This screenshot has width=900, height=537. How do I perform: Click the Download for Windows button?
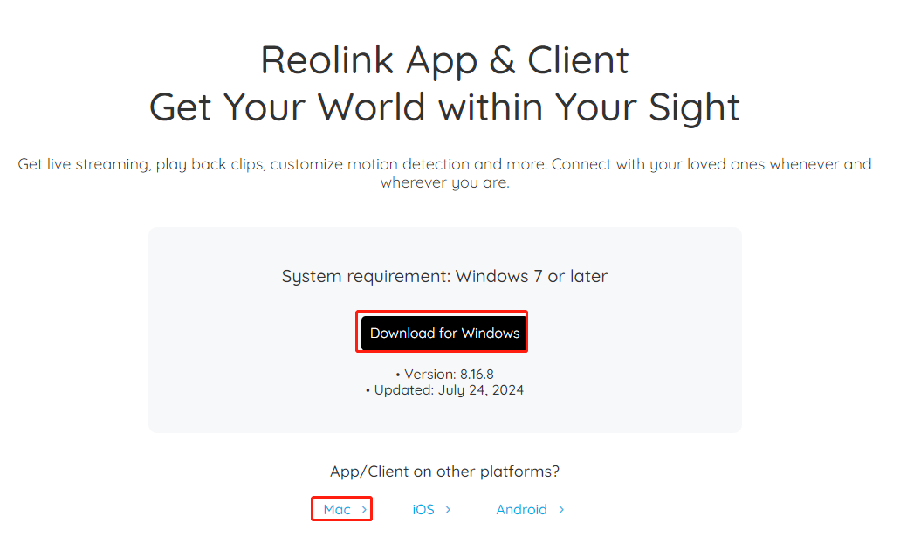coord(441,332)
